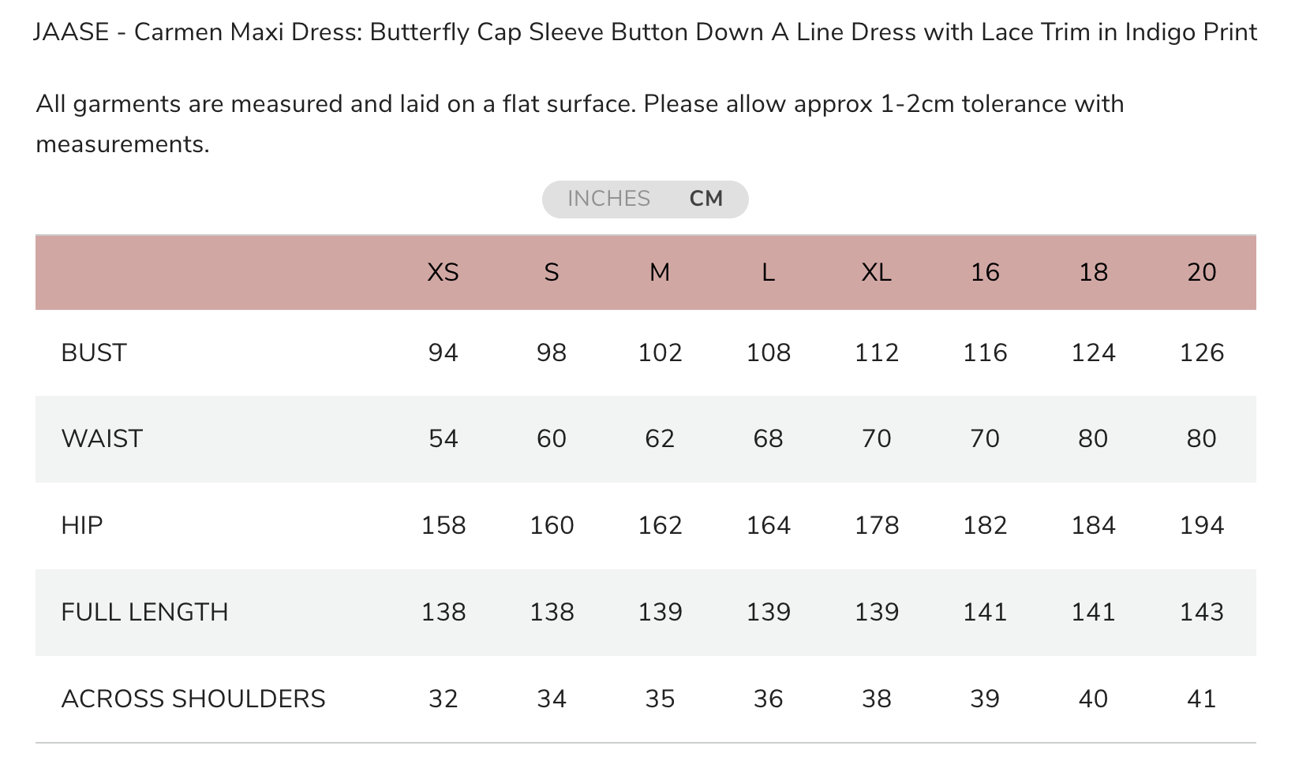Select the FULL LENGTH row label
Screen dimensions: 1295x768
pyautogui.click(x=144, y=612)
